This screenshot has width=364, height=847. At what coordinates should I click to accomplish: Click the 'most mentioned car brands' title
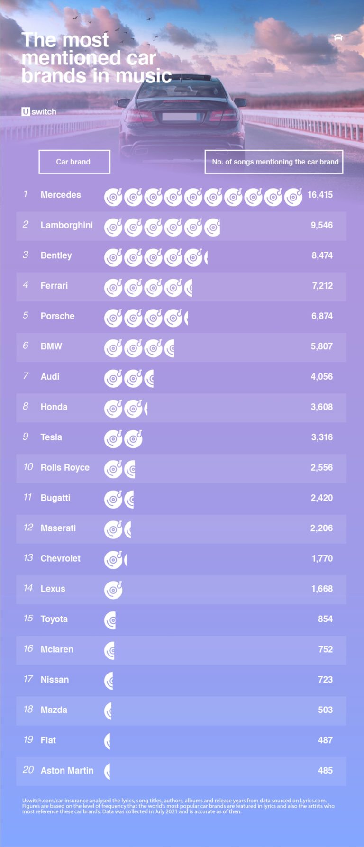pyautogui.click(x=95, y=58)
